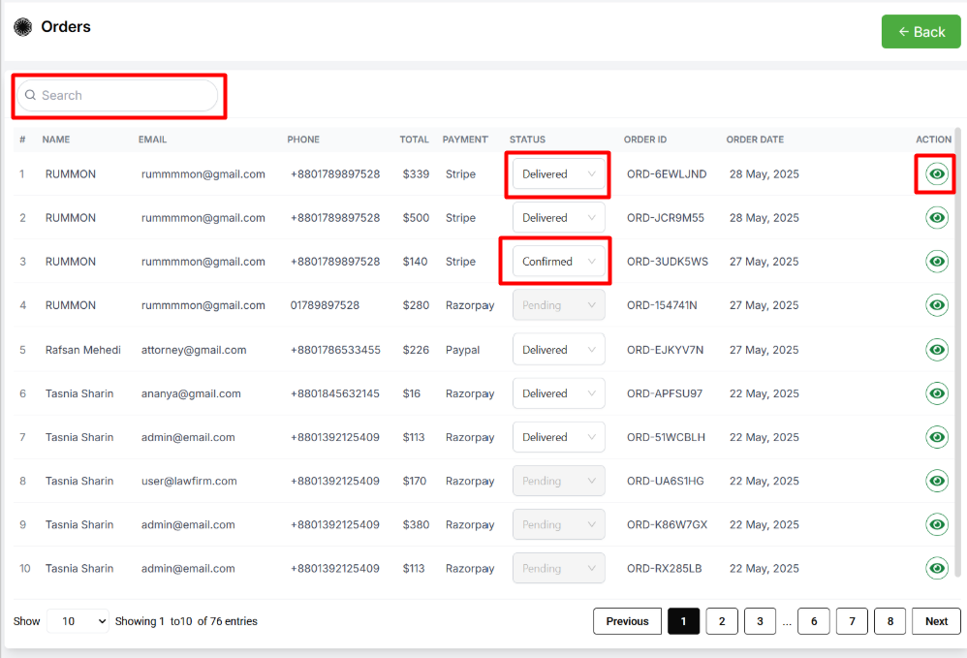Click email attorney@gmail.com

[194, 350]
